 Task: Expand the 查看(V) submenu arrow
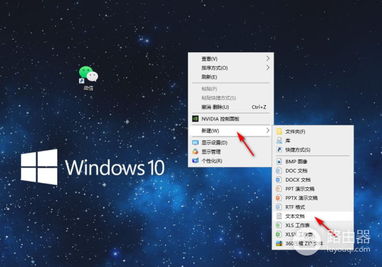click(267, 59)
